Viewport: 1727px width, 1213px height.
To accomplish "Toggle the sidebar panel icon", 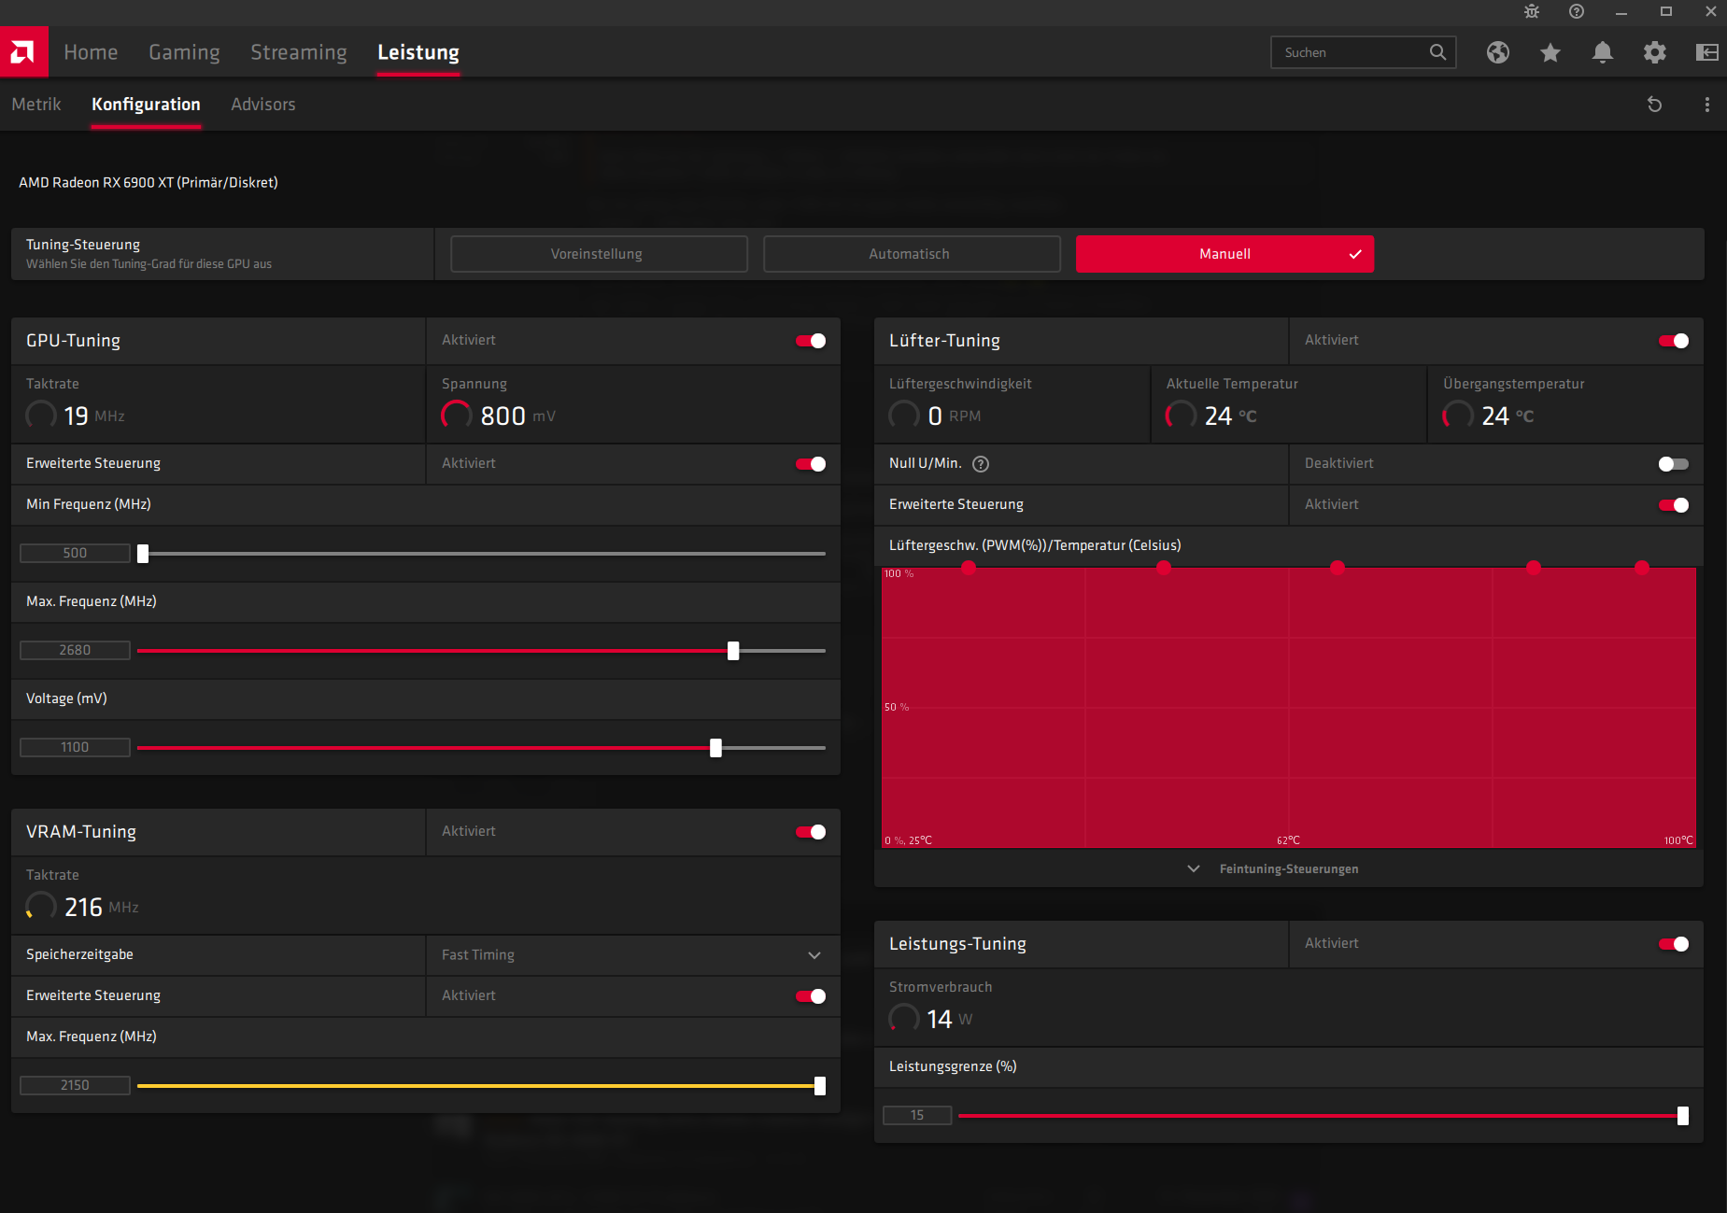I will click(1707, 52).
